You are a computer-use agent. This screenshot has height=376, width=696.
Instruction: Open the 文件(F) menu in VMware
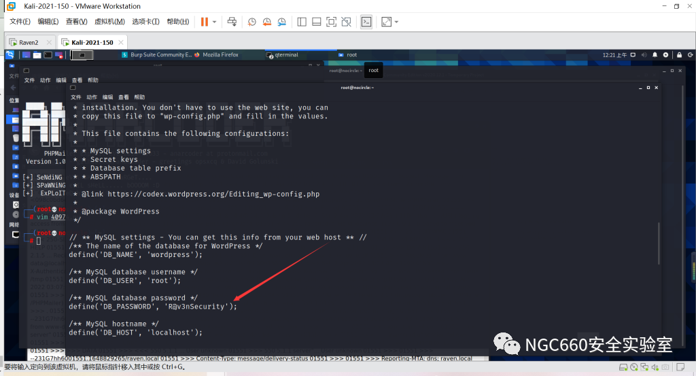coord(20,22)
